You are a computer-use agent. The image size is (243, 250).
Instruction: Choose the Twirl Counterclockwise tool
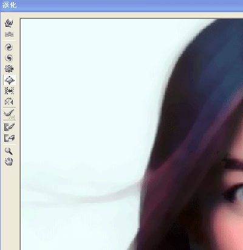[9, 58]
